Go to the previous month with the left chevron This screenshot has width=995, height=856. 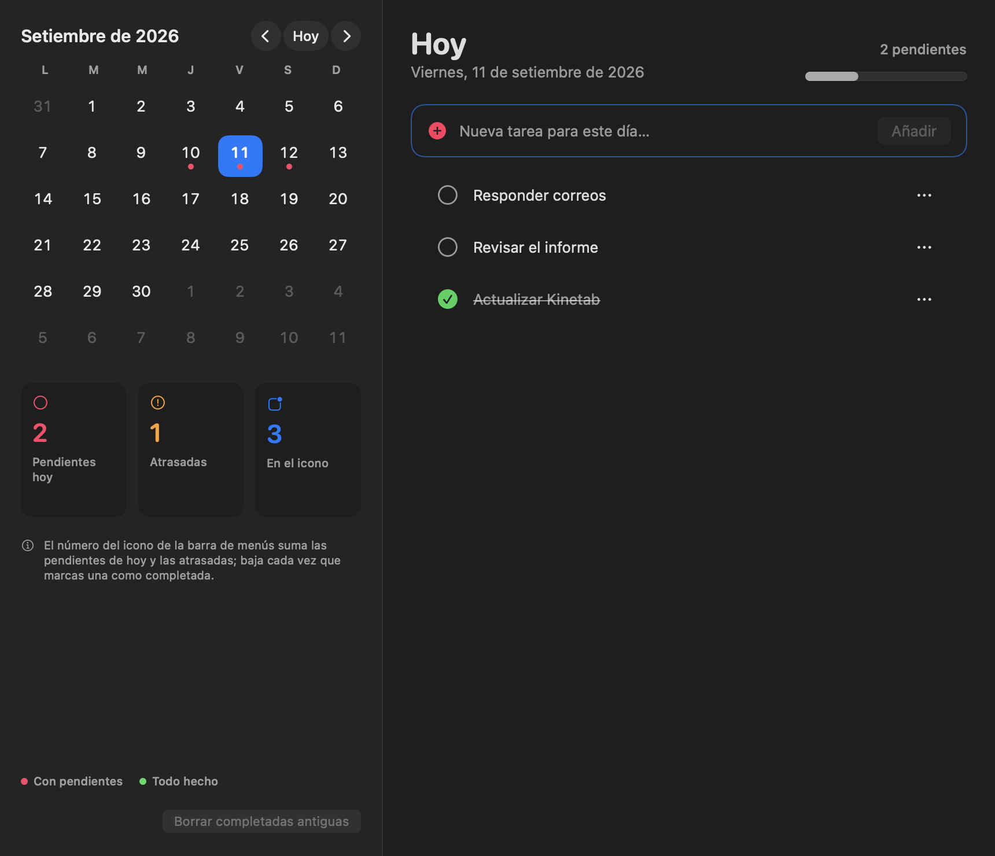[266, 36]
